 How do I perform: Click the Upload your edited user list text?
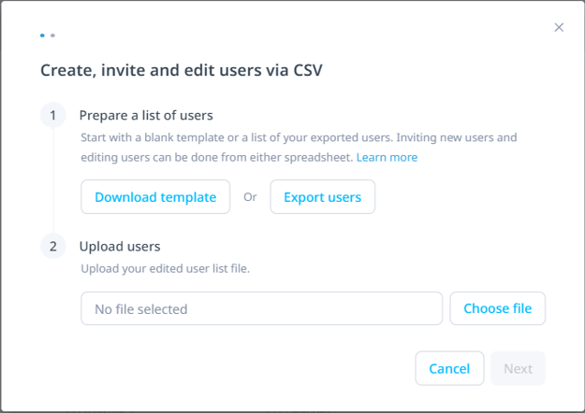pos(166,268)
